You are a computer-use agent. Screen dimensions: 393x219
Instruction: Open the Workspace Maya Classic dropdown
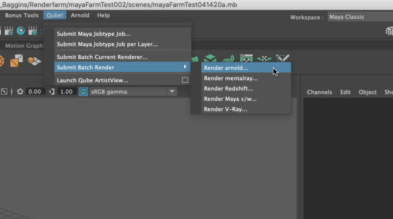[359, 17]
